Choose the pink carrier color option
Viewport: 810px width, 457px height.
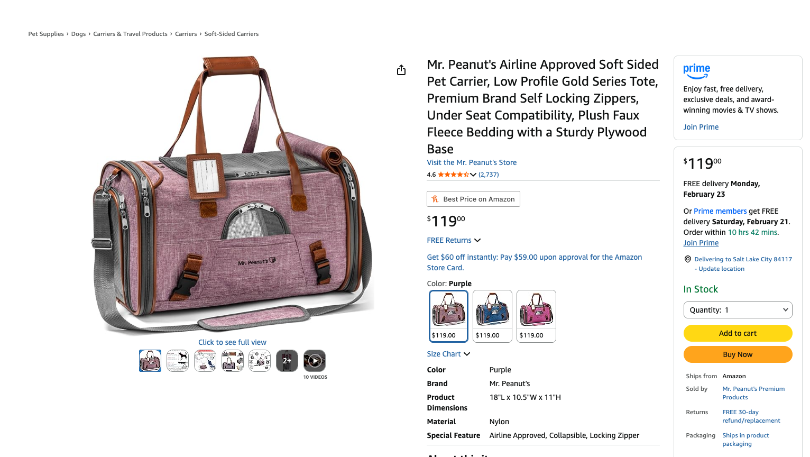click(536, 316)
